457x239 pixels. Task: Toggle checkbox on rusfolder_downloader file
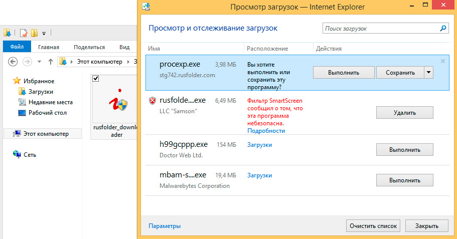pos(96,78)
